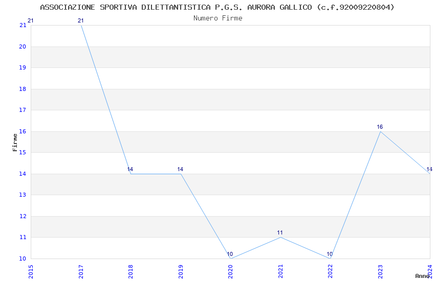
Task: Click the data label 11 above 2021
Action: click(x=280, y=232)
